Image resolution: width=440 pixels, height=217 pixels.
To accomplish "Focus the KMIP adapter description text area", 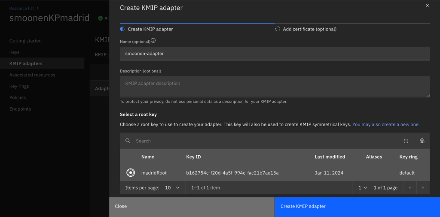I will coord(275,87).
